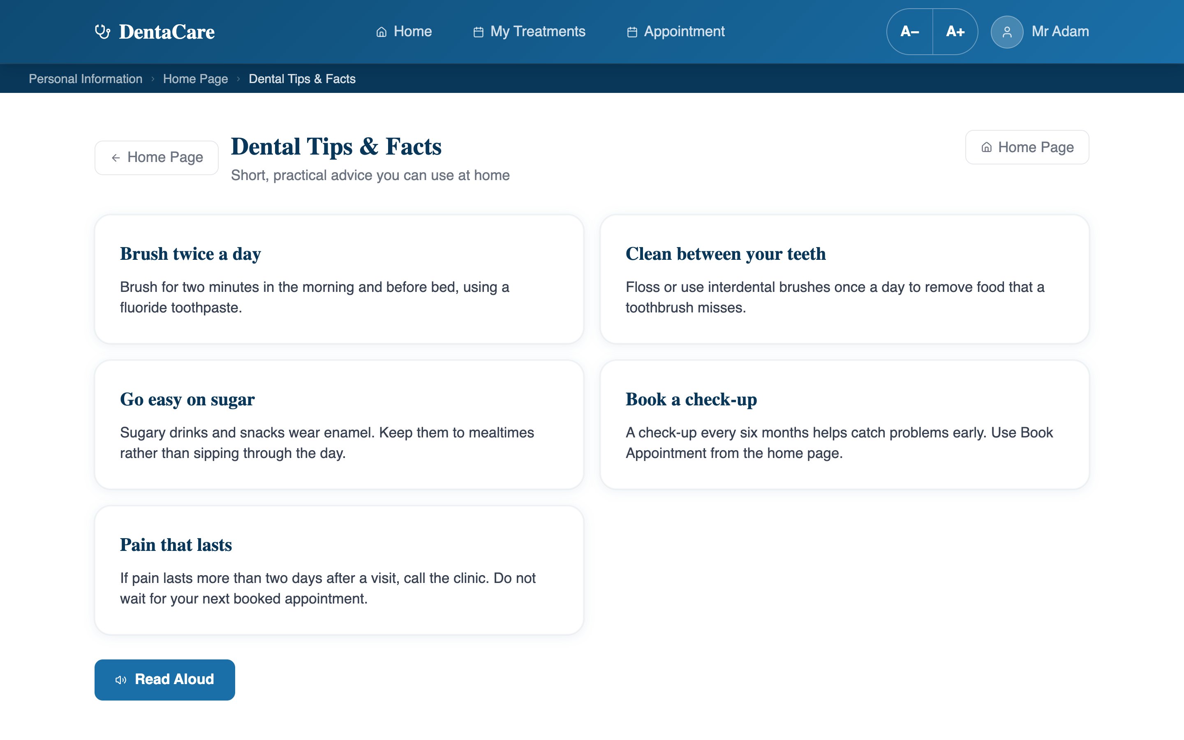The height and width of the screenshot is (740, 1184).
Task: Click the text about check-up every six months
Action: (x=839, y=443)
